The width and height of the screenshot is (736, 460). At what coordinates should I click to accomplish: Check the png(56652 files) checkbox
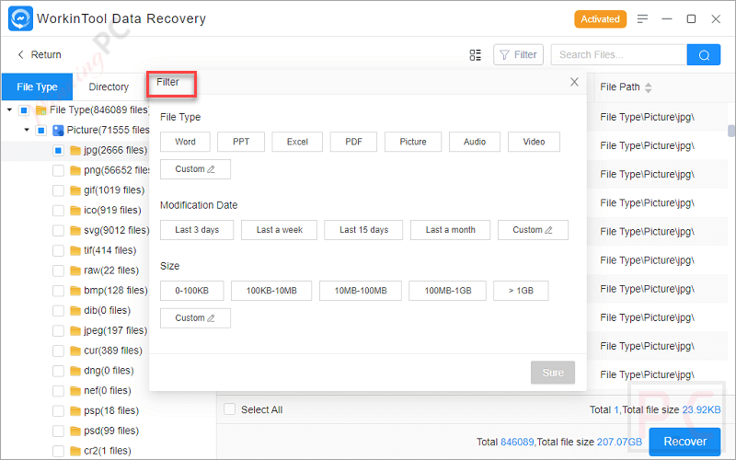tap(58, 170)
